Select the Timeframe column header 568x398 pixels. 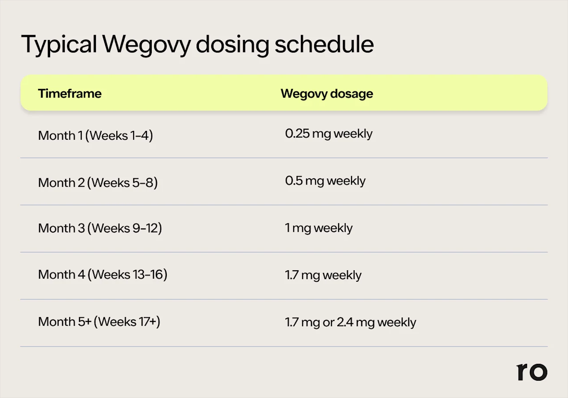[x=70, y=94]
